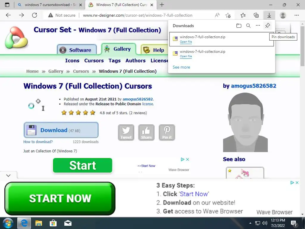Open Edge Settings and more menu
The height and width of the screenshot is (229, 305).
[x=296, y=15]
